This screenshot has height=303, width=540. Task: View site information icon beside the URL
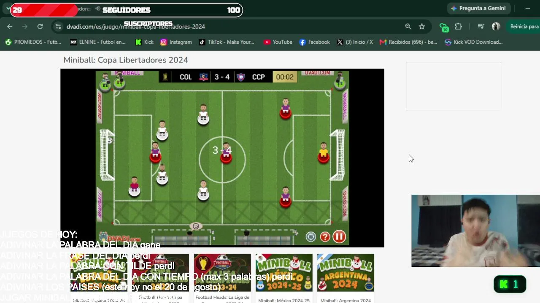pos(58,27)
